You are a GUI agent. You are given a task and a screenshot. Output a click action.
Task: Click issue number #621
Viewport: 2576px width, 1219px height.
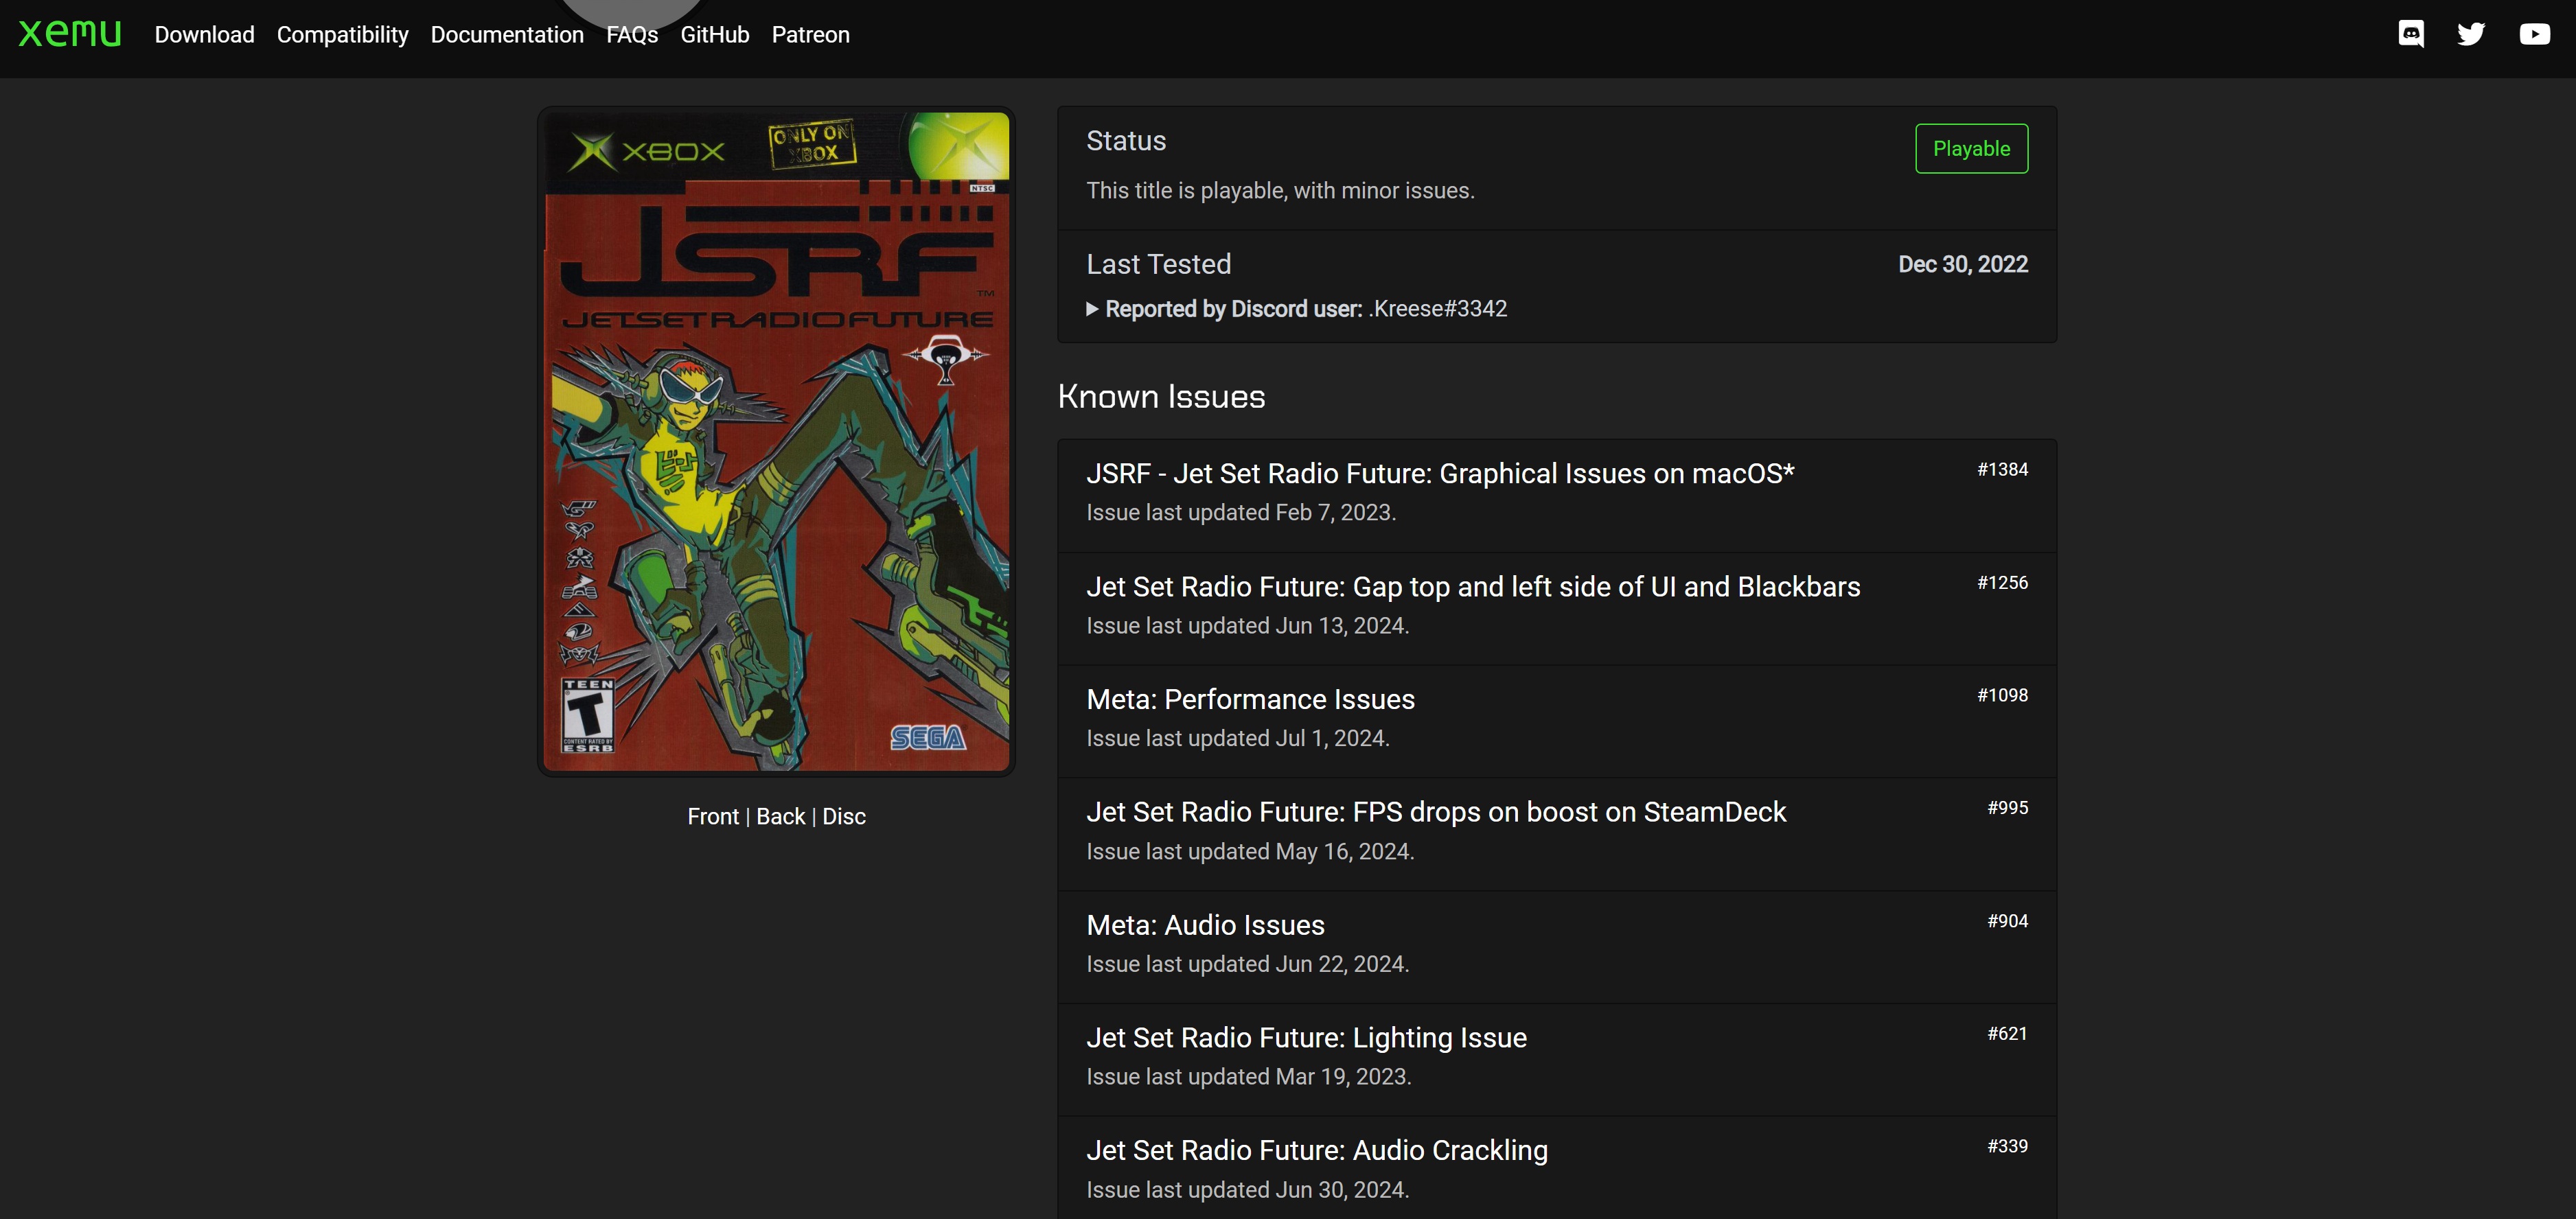click(2007, 1033)
